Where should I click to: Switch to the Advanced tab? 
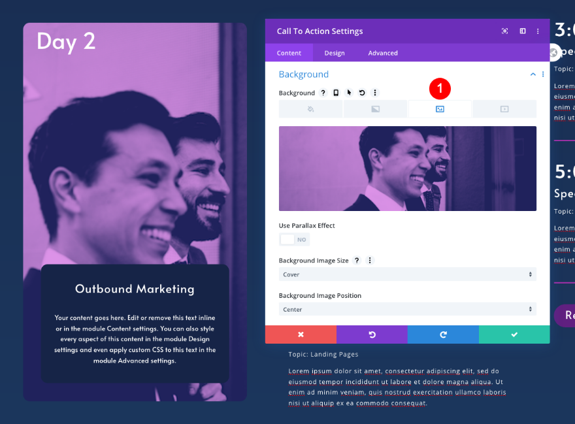pos(383,53)
